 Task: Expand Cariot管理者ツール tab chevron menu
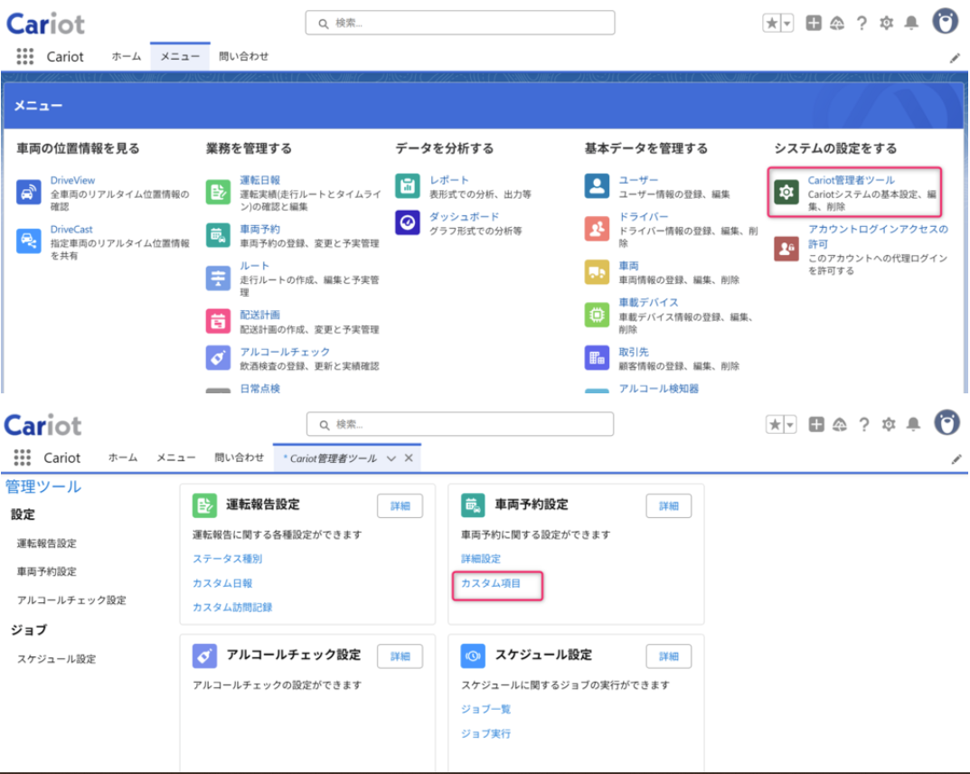391,458
